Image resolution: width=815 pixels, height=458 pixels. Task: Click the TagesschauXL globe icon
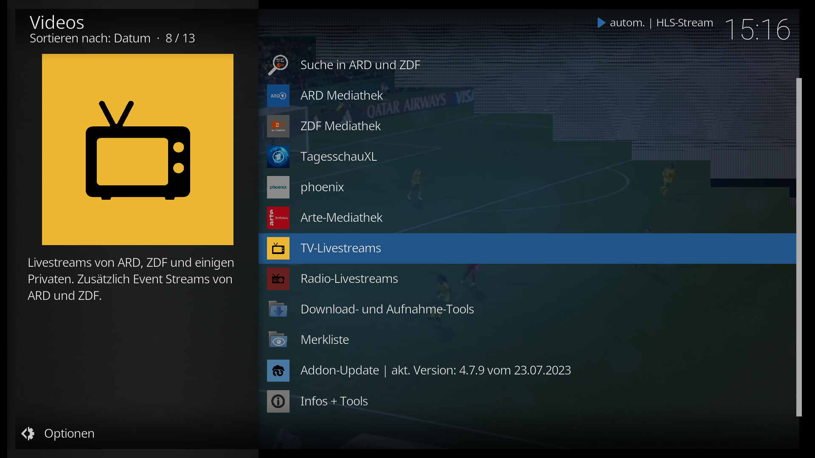pos(278,156)
